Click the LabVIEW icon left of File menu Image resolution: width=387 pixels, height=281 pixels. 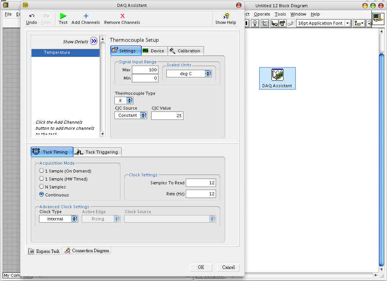5,5
